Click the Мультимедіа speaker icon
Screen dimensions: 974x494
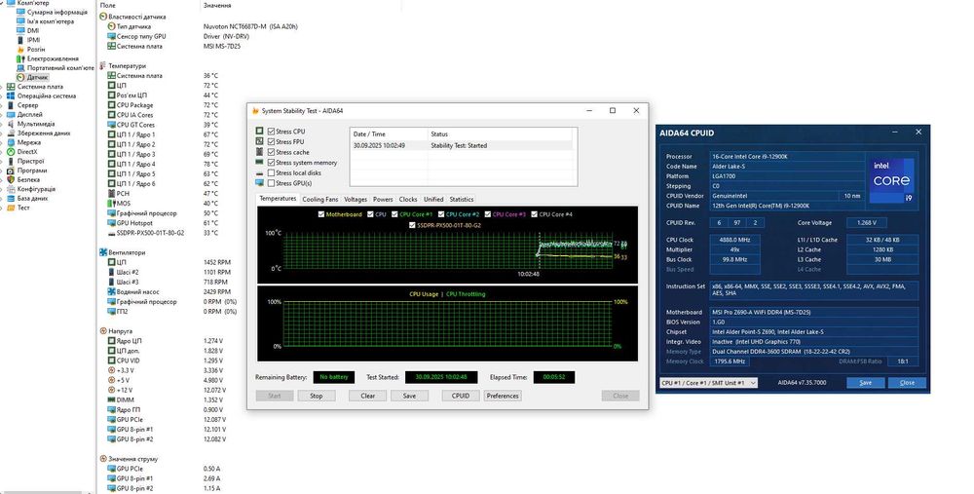11,124
